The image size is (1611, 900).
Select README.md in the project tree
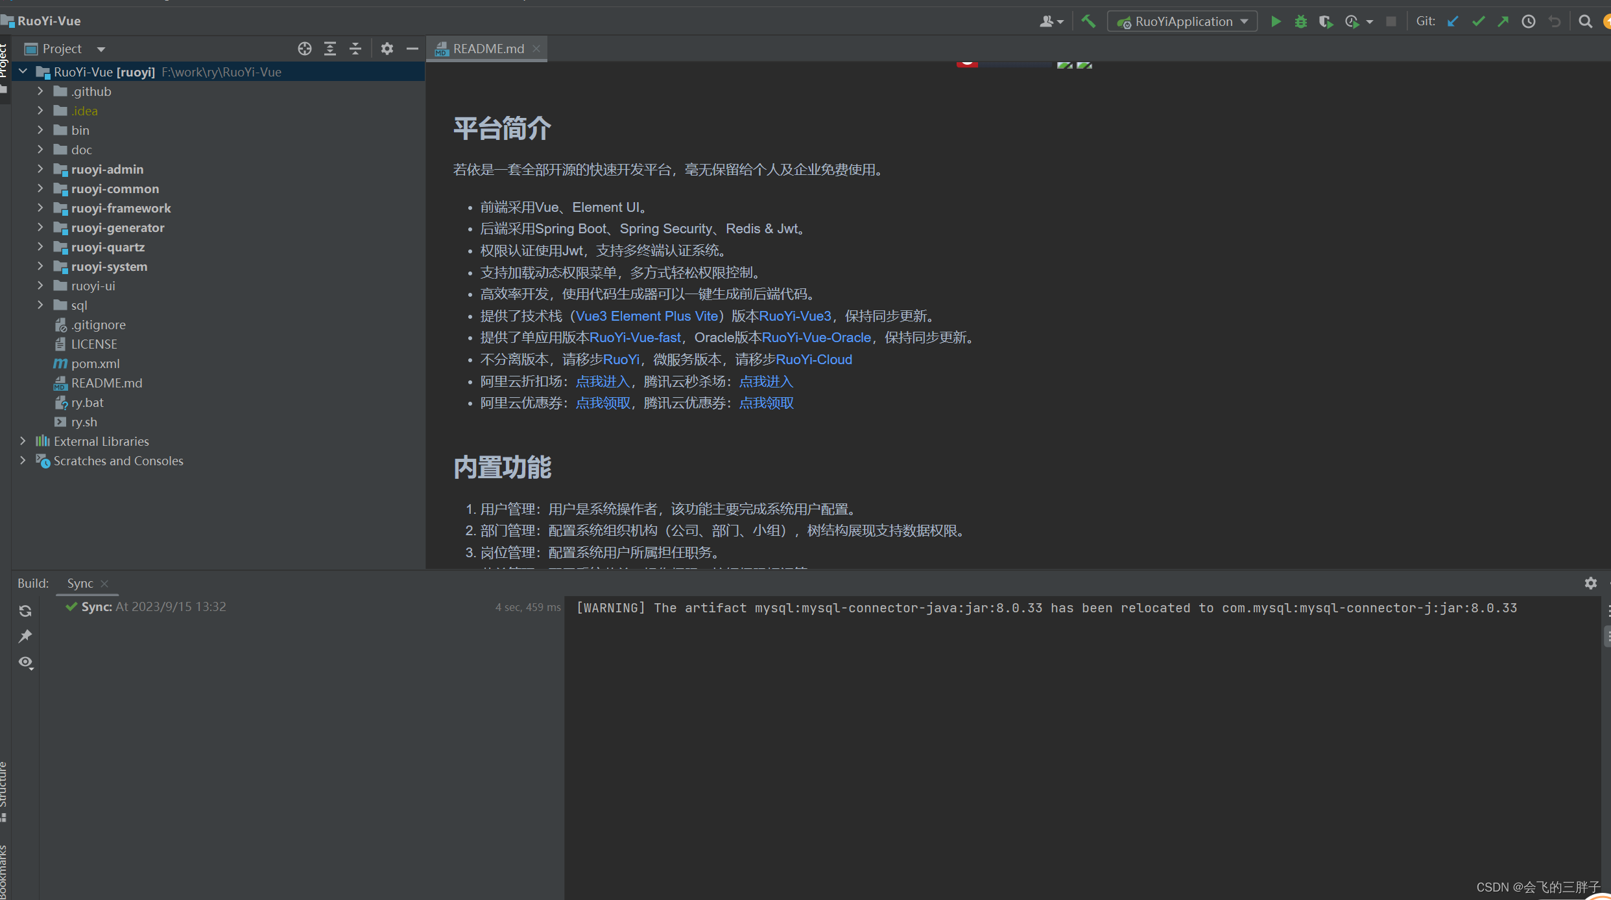tap(106, 383)
